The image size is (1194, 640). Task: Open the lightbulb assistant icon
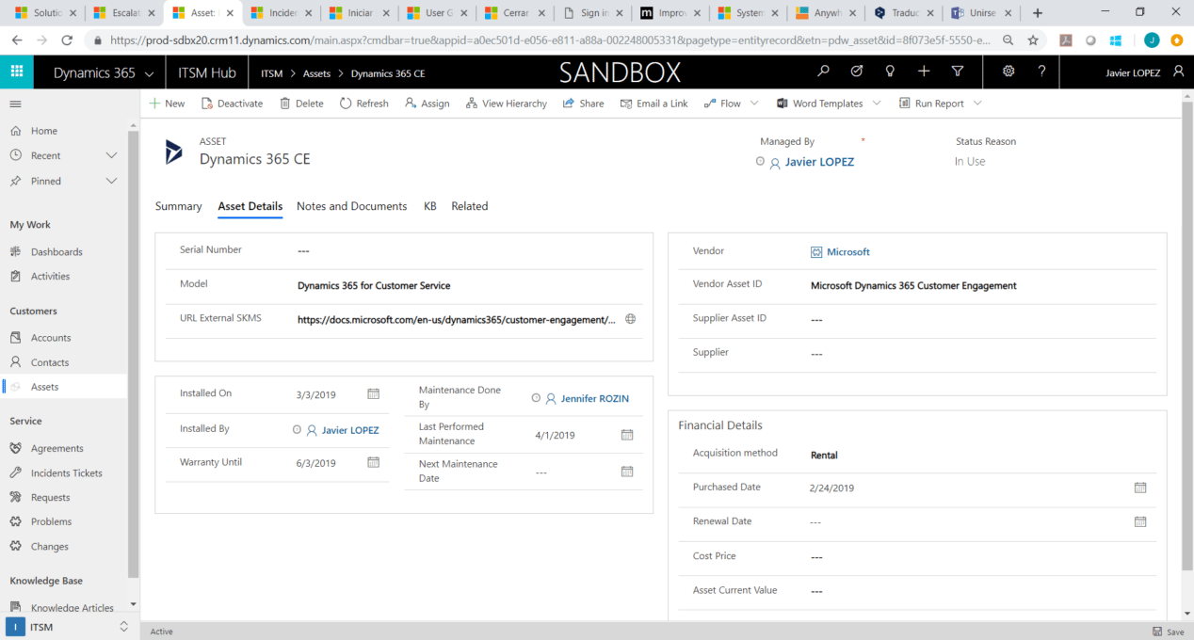point(890,72)
